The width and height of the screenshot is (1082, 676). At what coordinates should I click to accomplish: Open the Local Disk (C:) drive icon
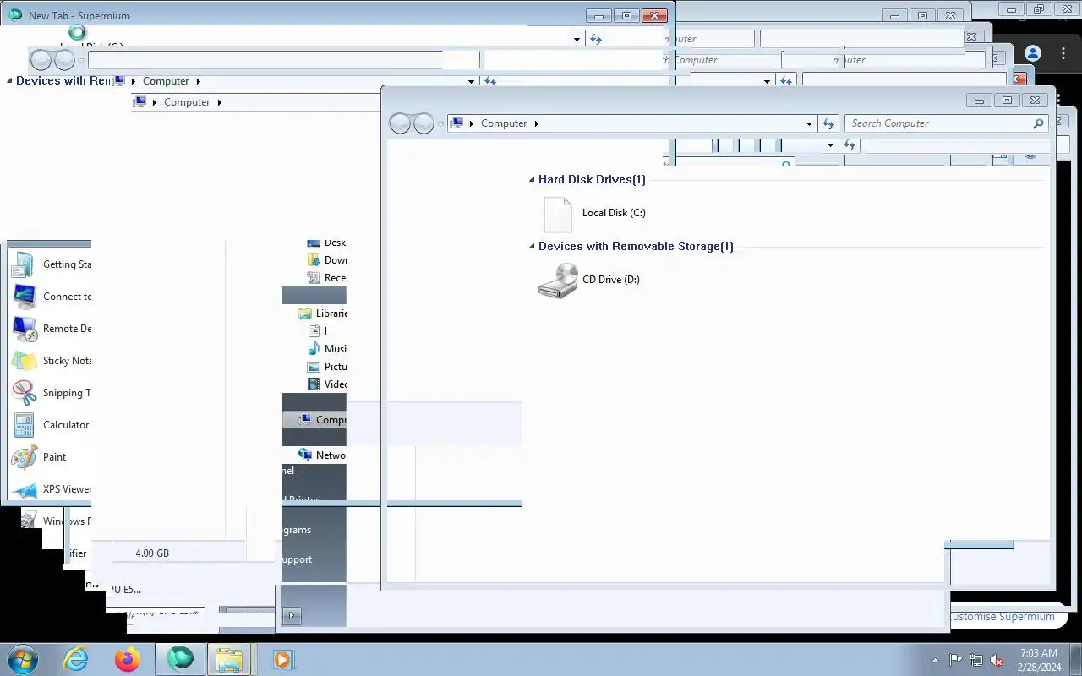557,214
